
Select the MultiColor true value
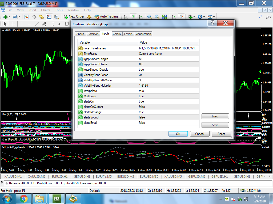168,96
